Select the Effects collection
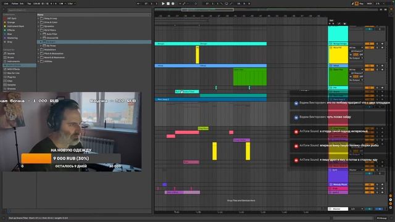Screen dimensions: 395x222 11,30
